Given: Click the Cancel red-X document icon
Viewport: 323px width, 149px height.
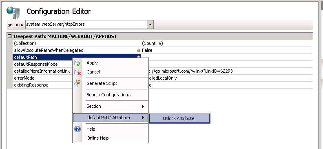Looking at the screenshot, I should coord(77,72).
